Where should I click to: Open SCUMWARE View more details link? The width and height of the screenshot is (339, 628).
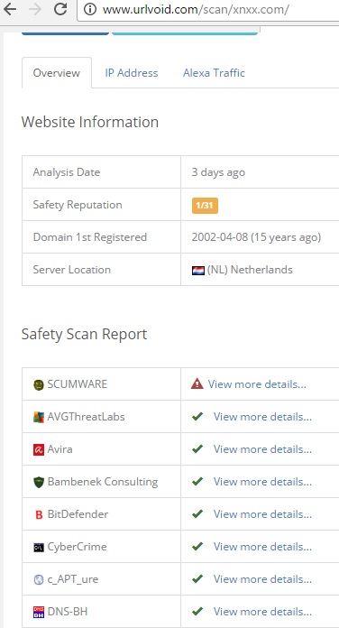point(257,384)
